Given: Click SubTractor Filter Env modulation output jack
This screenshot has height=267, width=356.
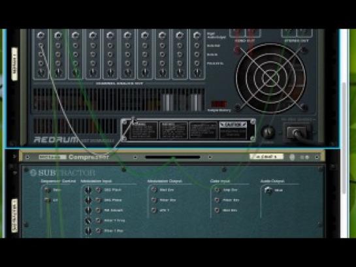Looking at the screenshot, I should [x=154, y=200].
